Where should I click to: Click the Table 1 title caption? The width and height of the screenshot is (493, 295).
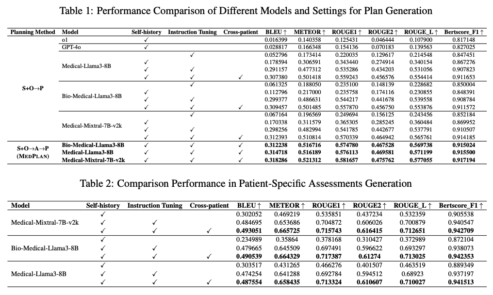pos(246,11)
